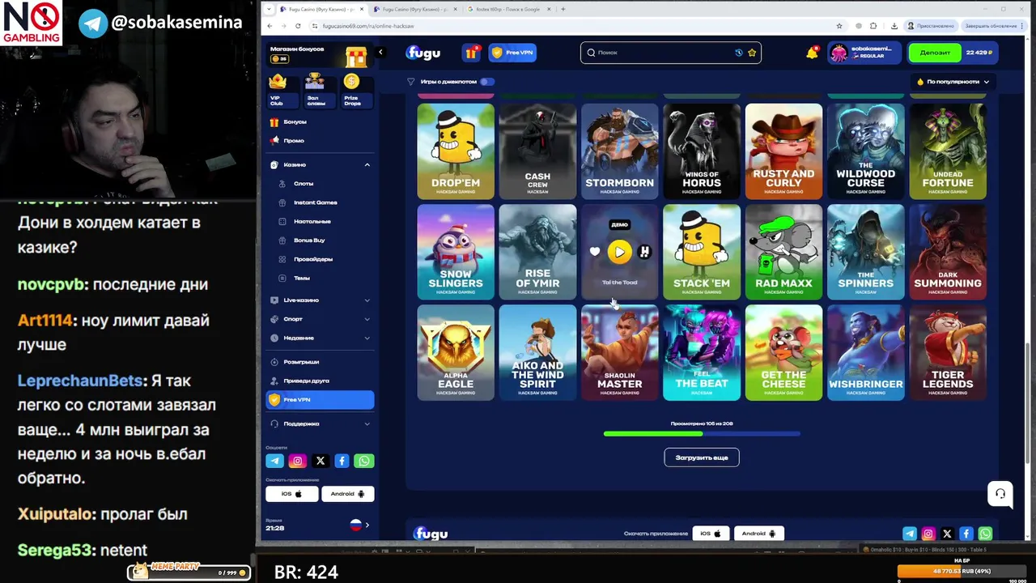Open the gift box icon in header
The height and width of the screenshot is (583, 1036).
(x=471, y=53)
